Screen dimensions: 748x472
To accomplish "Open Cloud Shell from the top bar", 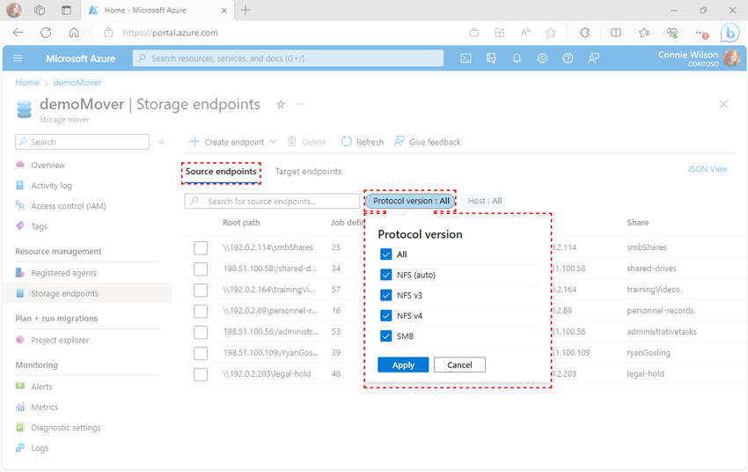I will click(466, 58).
